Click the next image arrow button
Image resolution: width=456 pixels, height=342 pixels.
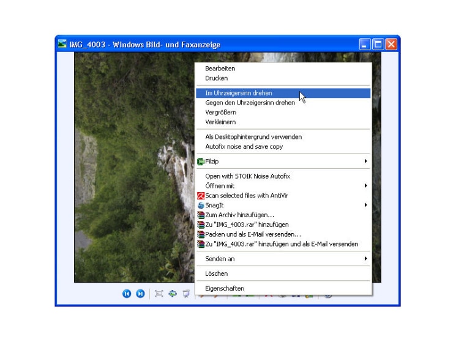pos(140,294)
